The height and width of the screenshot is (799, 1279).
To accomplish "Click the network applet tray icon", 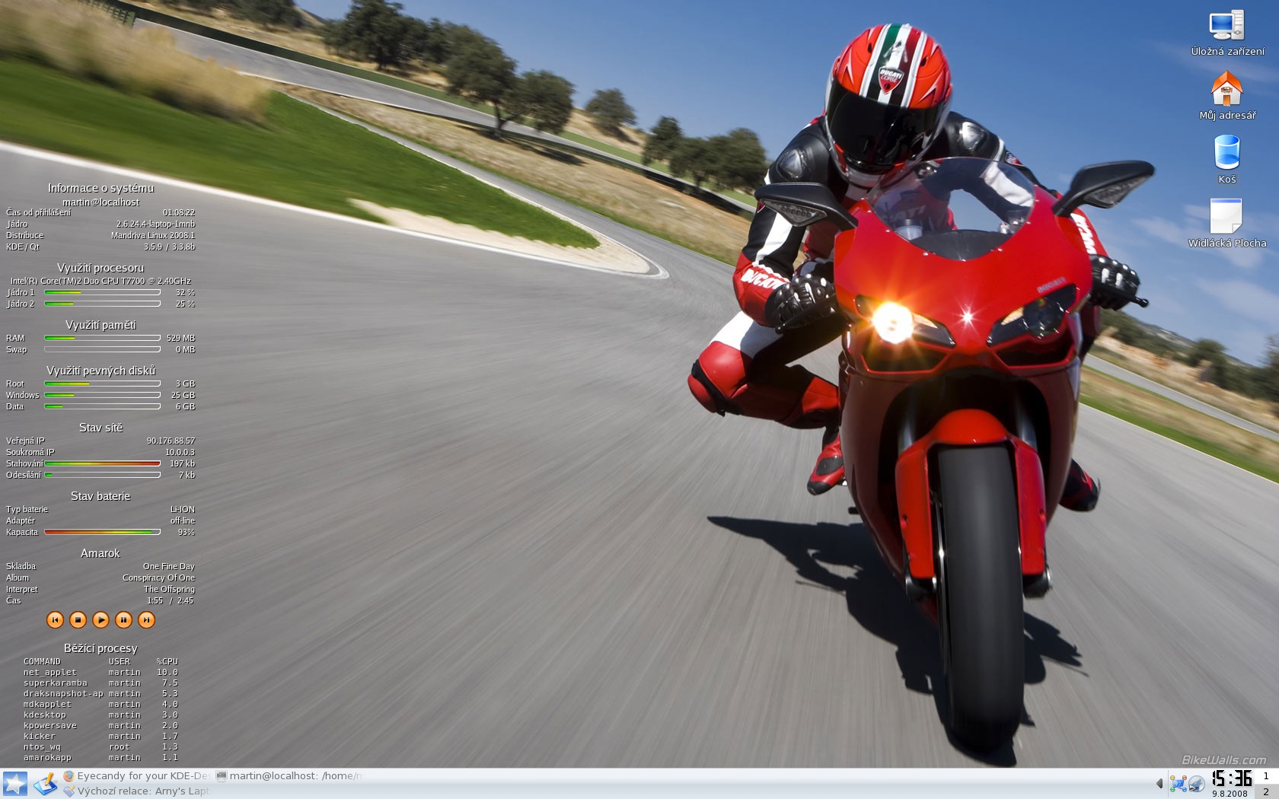I will click(x=1178, y=784).
